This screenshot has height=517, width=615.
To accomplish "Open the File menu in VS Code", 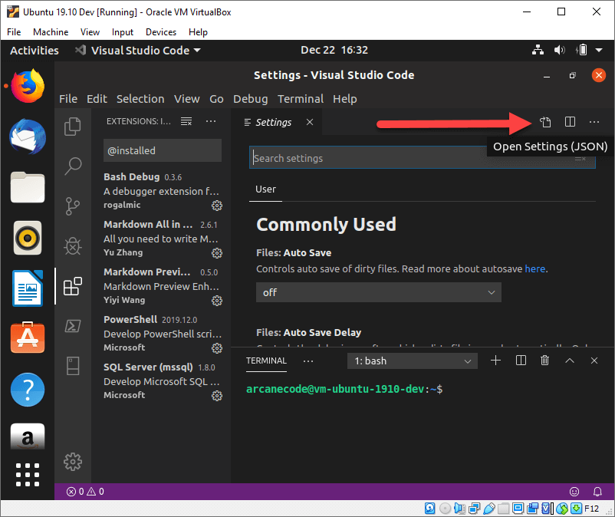I will click(68, 99).
